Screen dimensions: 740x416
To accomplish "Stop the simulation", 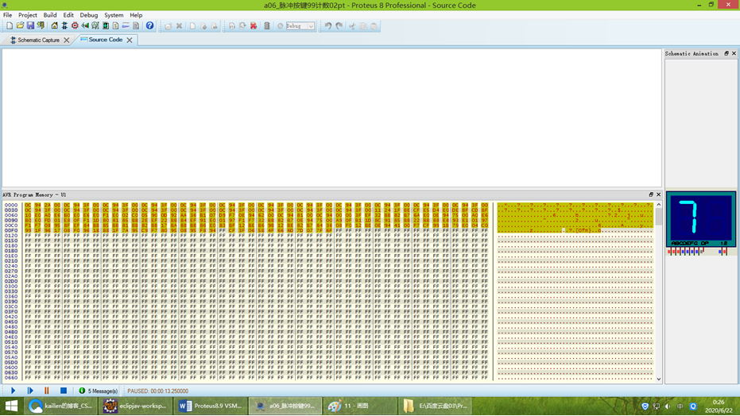I will 64,391.
